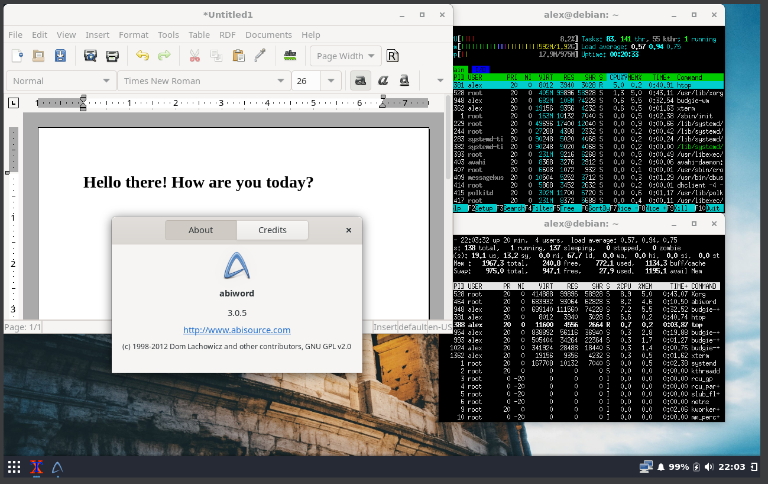Click the About tab button in the dialog
Image resolution: width=768 pixels, height=484 pixels.
[x=200, y=230]
